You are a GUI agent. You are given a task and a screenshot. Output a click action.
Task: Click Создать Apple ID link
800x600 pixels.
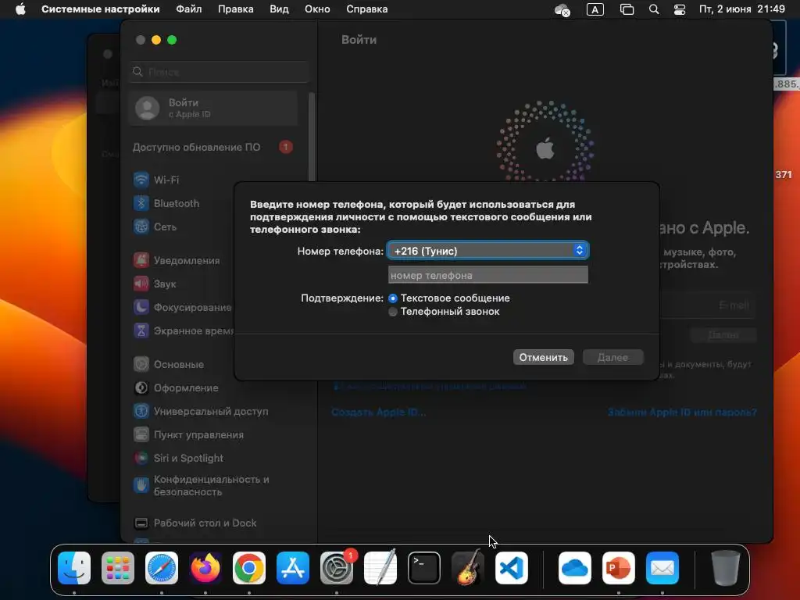pyautogui.click(x=378, y=412)
